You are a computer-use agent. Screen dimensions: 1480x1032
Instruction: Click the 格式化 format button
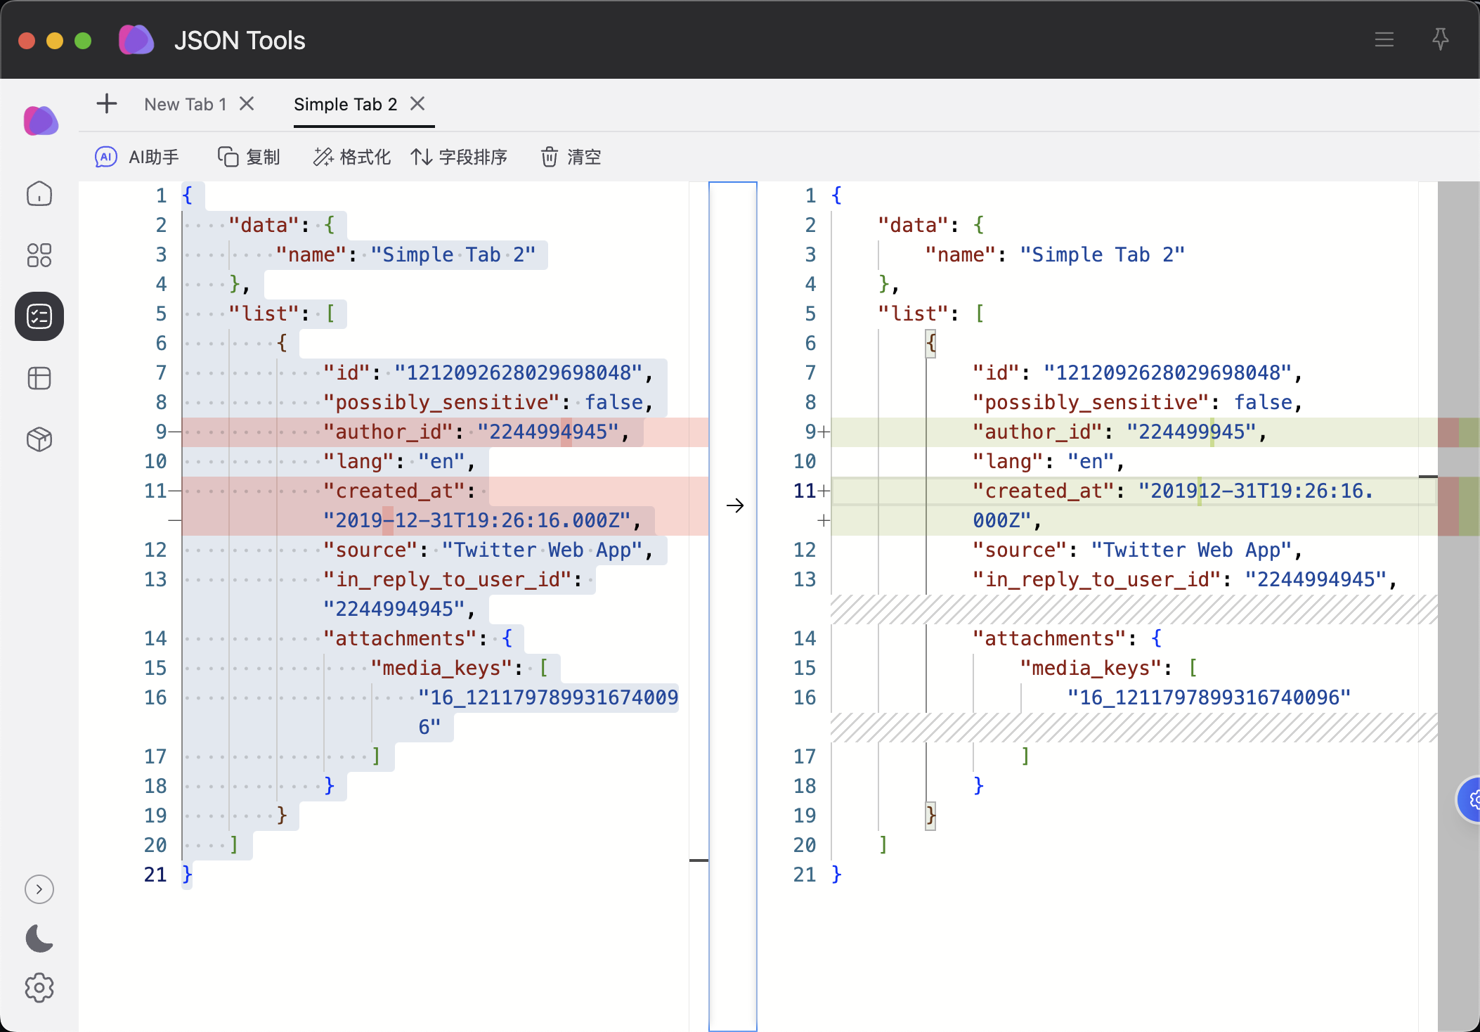click(351, 157)
